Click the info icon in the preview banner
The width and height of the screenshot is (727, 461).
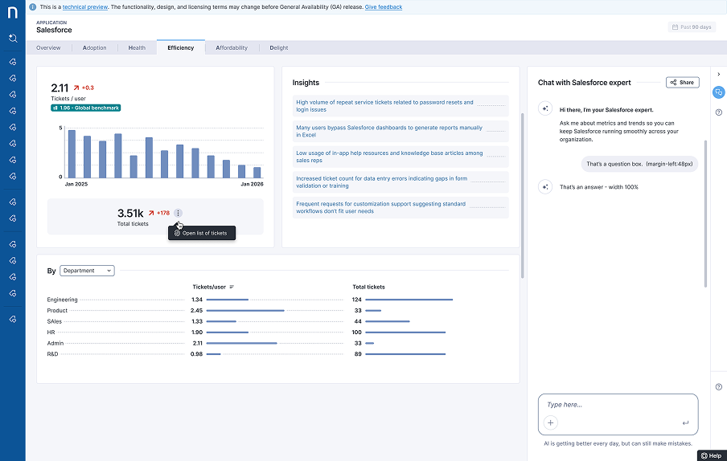coord(32,7)
